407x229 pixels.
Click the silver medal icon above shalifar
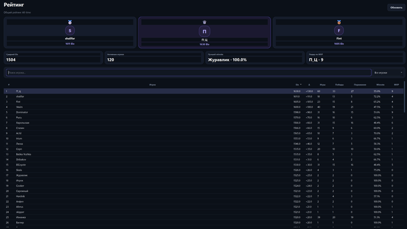point(70,22)
